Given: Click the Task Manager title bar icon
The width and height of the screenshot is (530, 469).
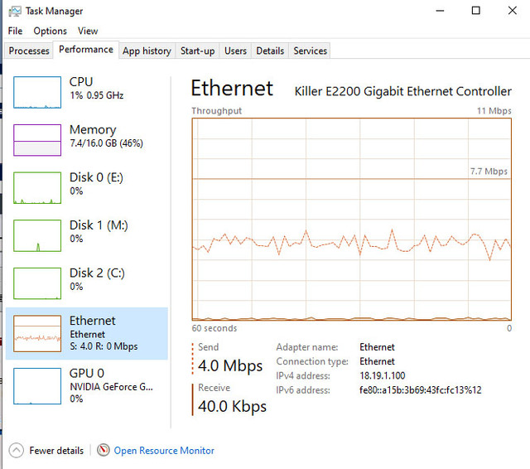Looking at the screenshot, I should tap(14, 11).
